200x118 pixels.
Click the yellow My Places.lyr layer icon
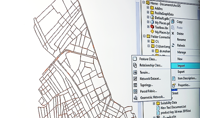click(152, 31)
